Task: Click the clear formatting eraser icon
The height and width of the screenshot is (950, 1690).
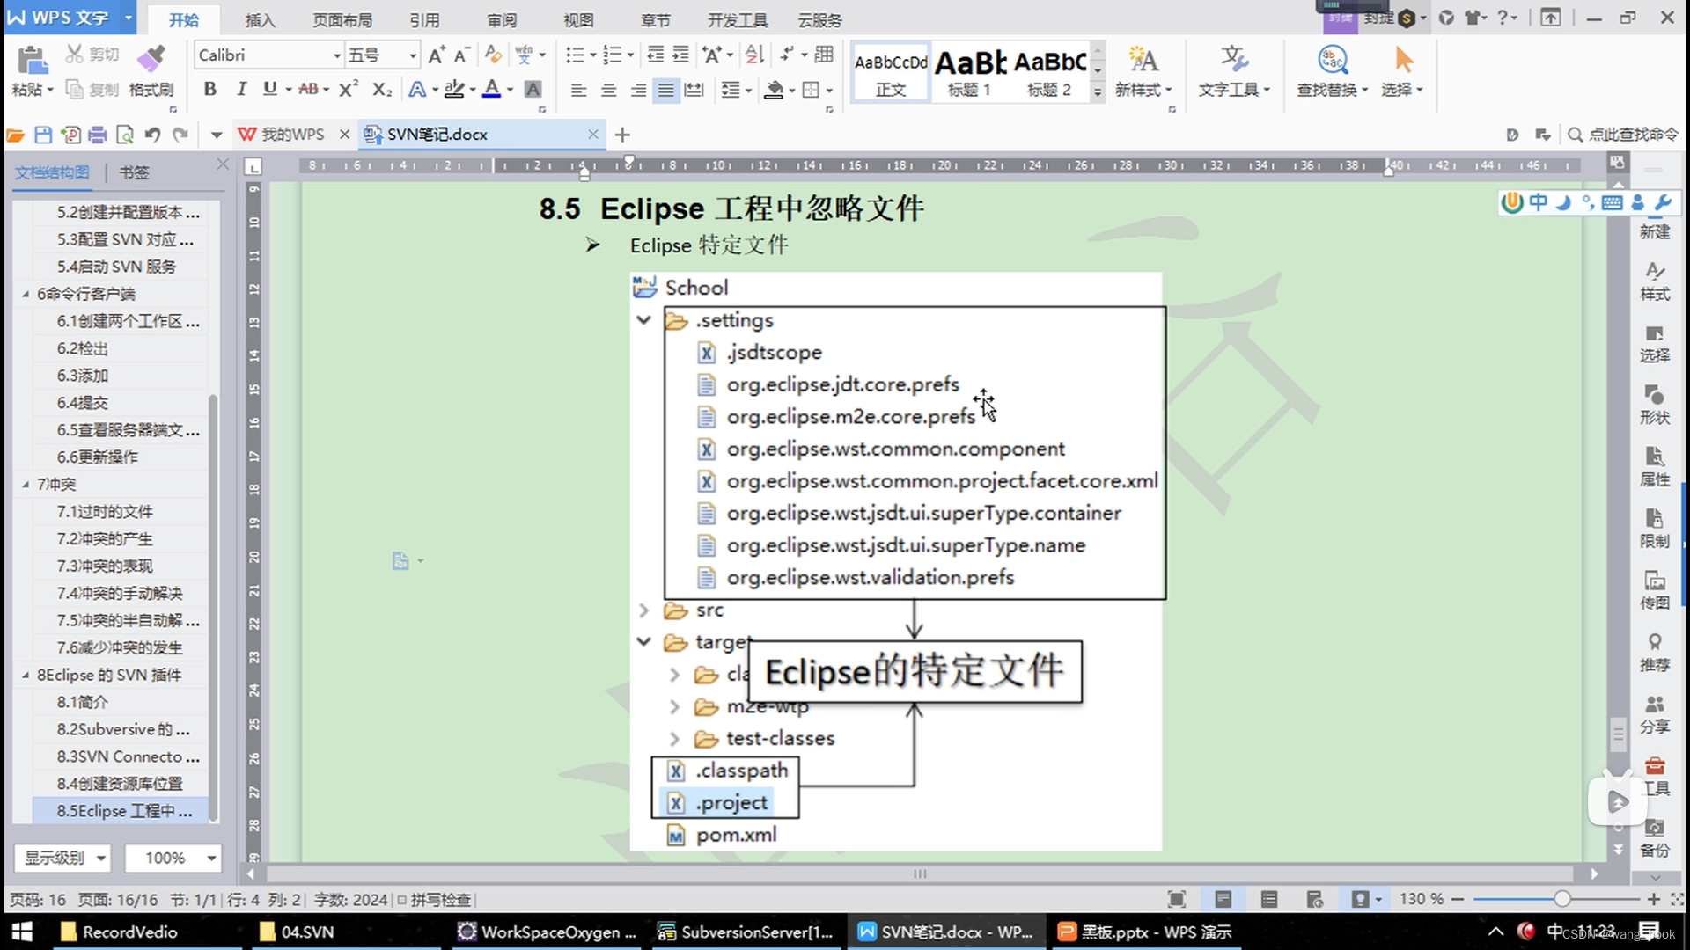Action: pyautogui.click(x=493, y=55)
